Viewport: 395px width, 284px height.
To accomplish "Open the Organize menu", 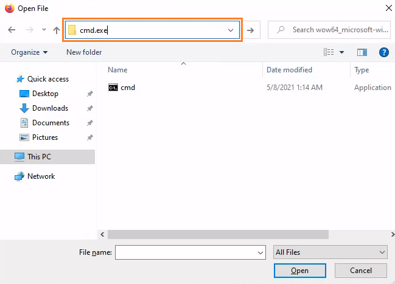I will [x=29, y=52].
